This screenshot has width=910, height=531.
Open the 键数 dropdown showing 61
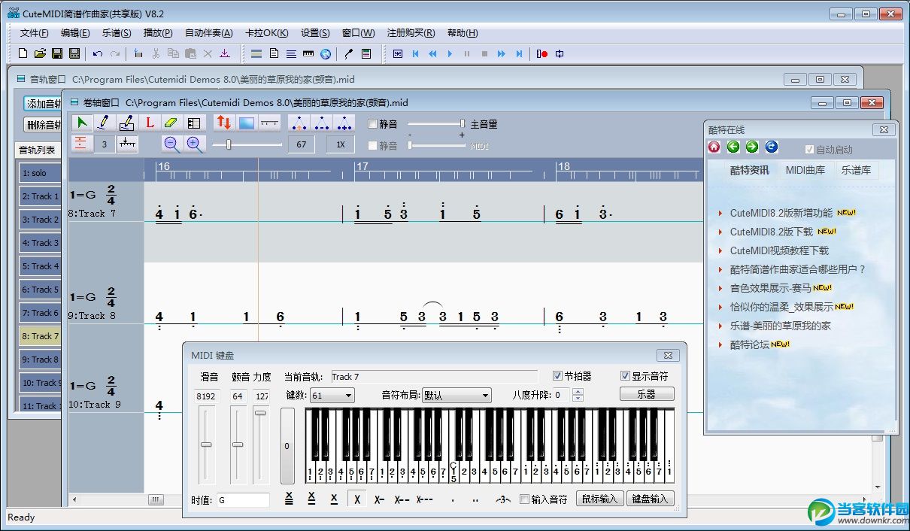click(x=331, y=395)
